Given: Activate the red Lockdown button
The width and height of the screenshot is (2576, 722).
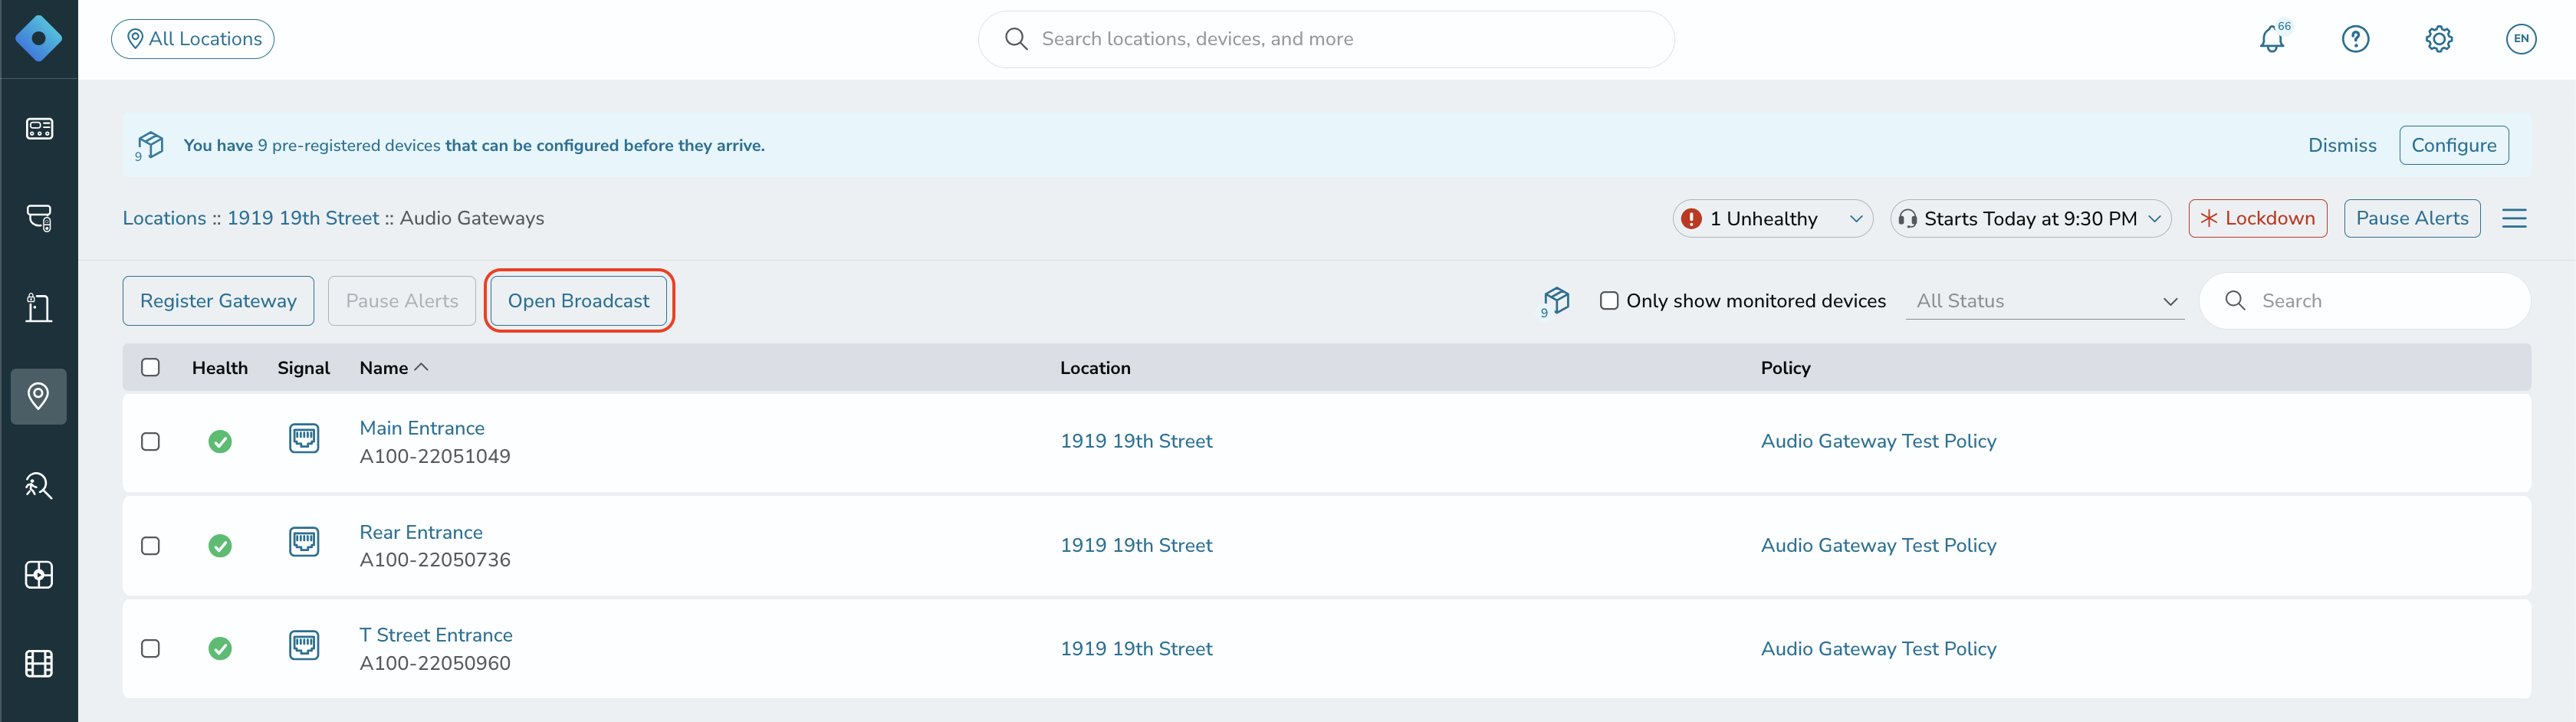Looking at the screenshot, I should pos(2258,218).
